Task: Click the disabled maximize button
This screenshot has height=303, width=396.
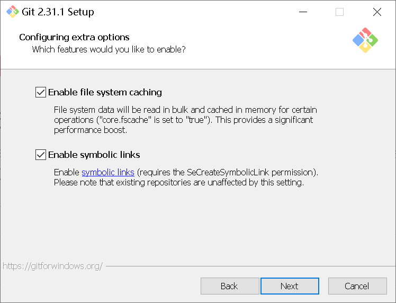Action: tap(339, 12)
